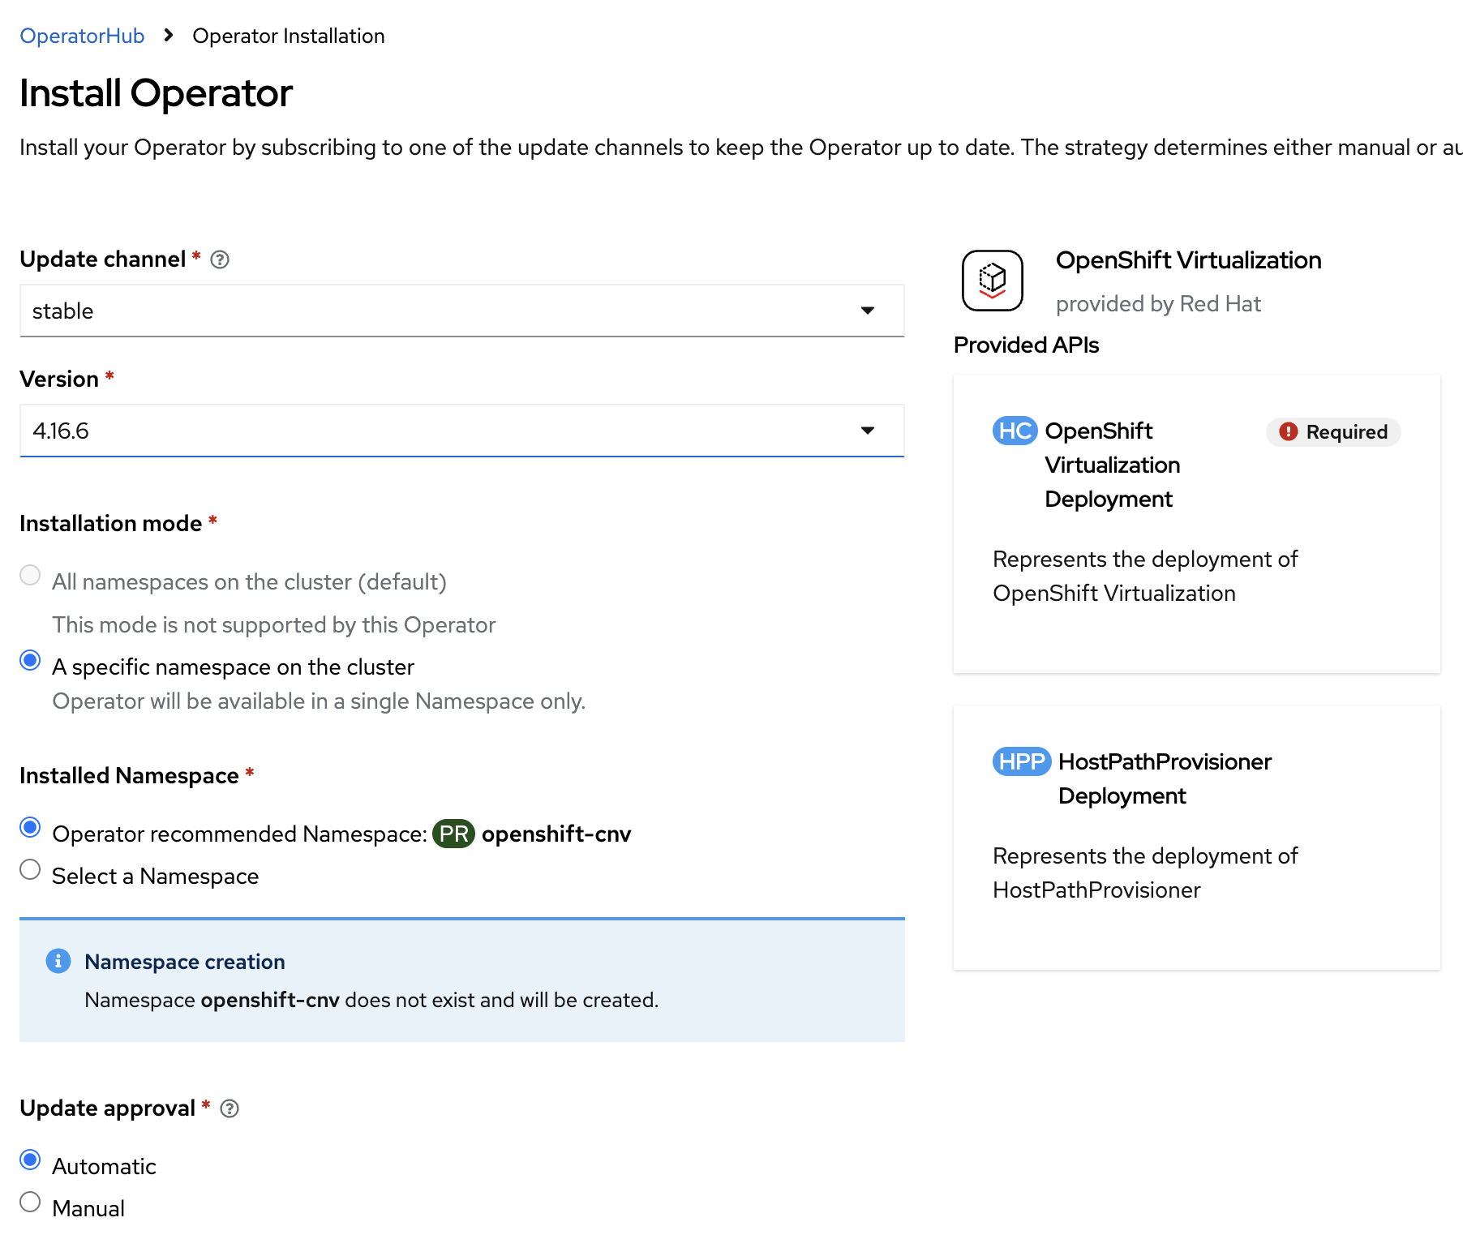Click 'Operator will be available in a single Namespace' text

click(x=319, y=701)
